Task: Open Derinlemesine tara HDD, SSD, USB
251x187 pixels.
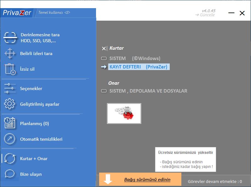Action: 40,38
